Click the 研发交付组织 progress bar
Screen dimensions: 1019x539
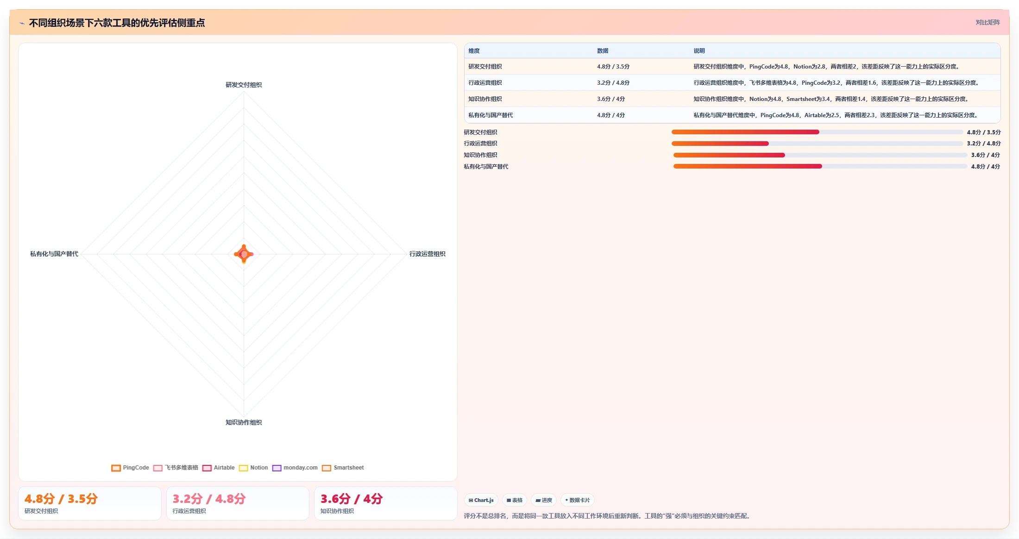(817, 132)
